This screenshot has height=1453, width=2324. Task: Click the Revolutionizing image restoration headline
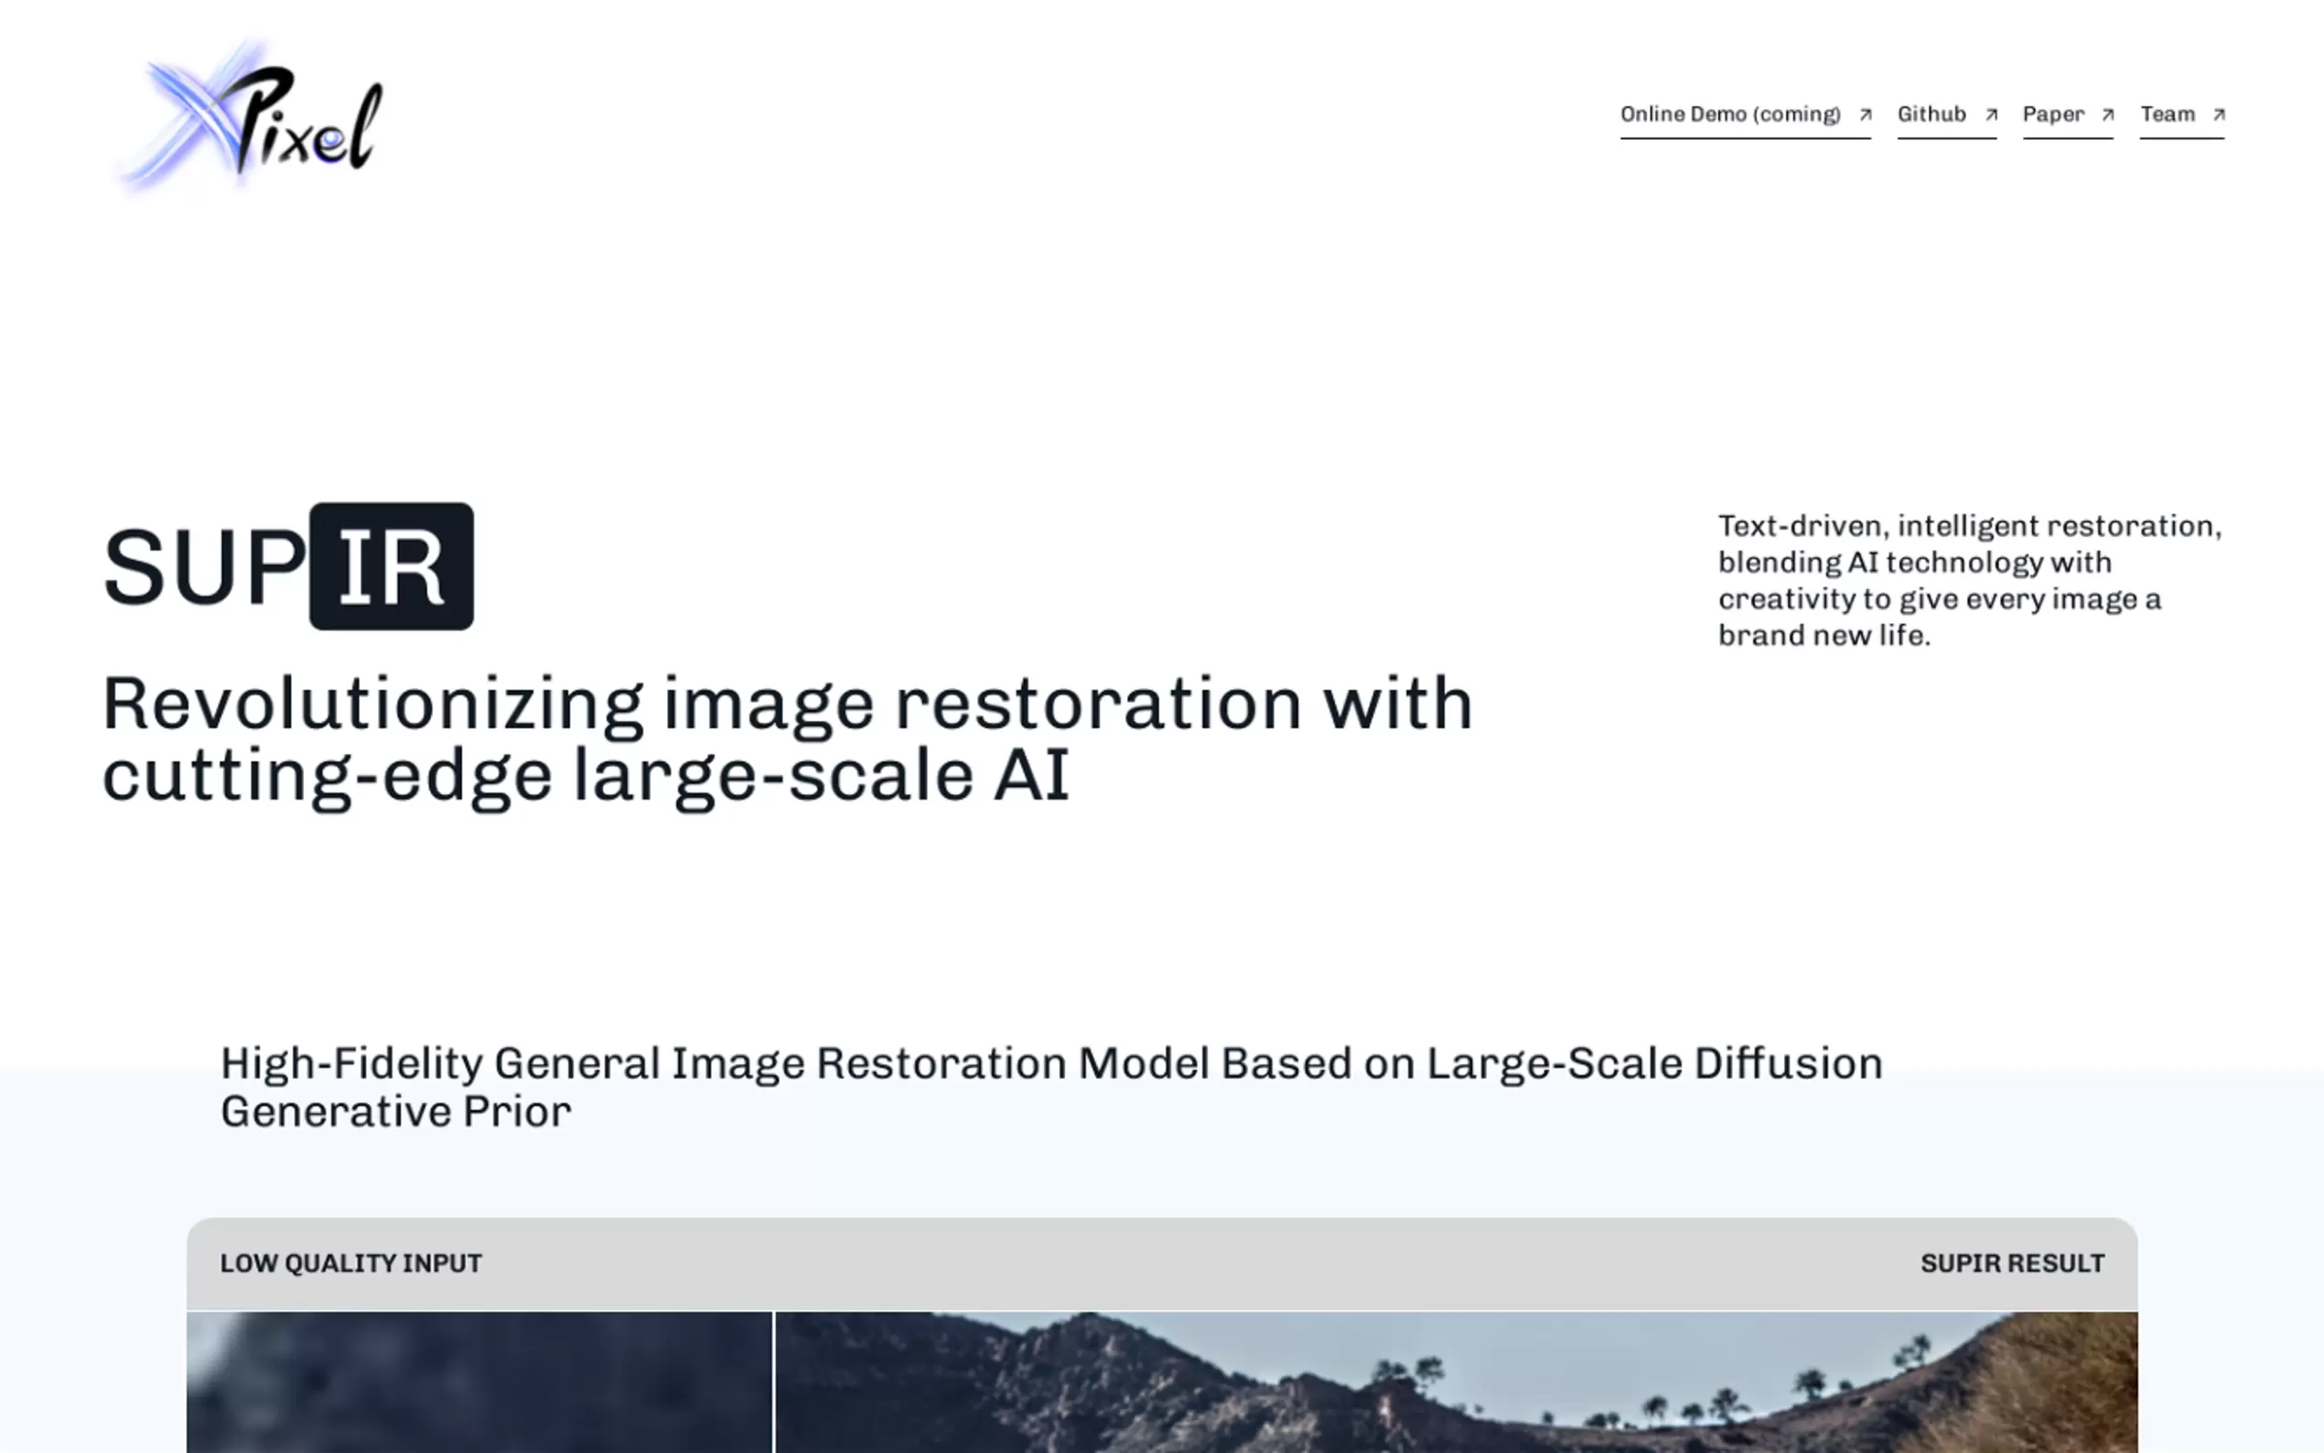click(786, 738)
